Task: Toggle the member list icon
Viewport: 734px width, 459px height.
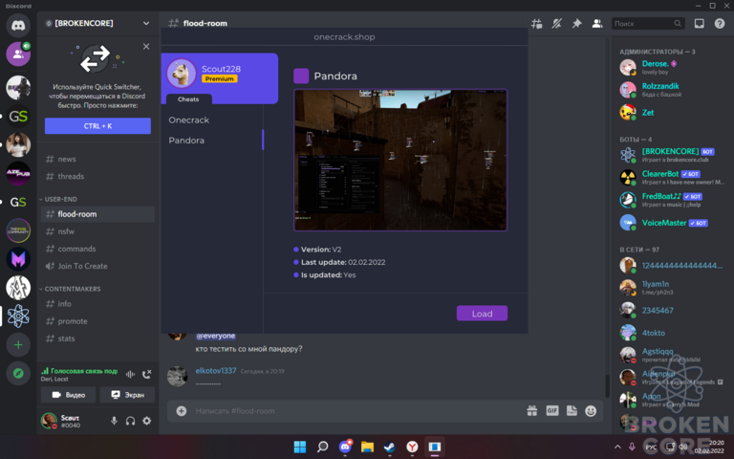Action: [x=596, y=23]
